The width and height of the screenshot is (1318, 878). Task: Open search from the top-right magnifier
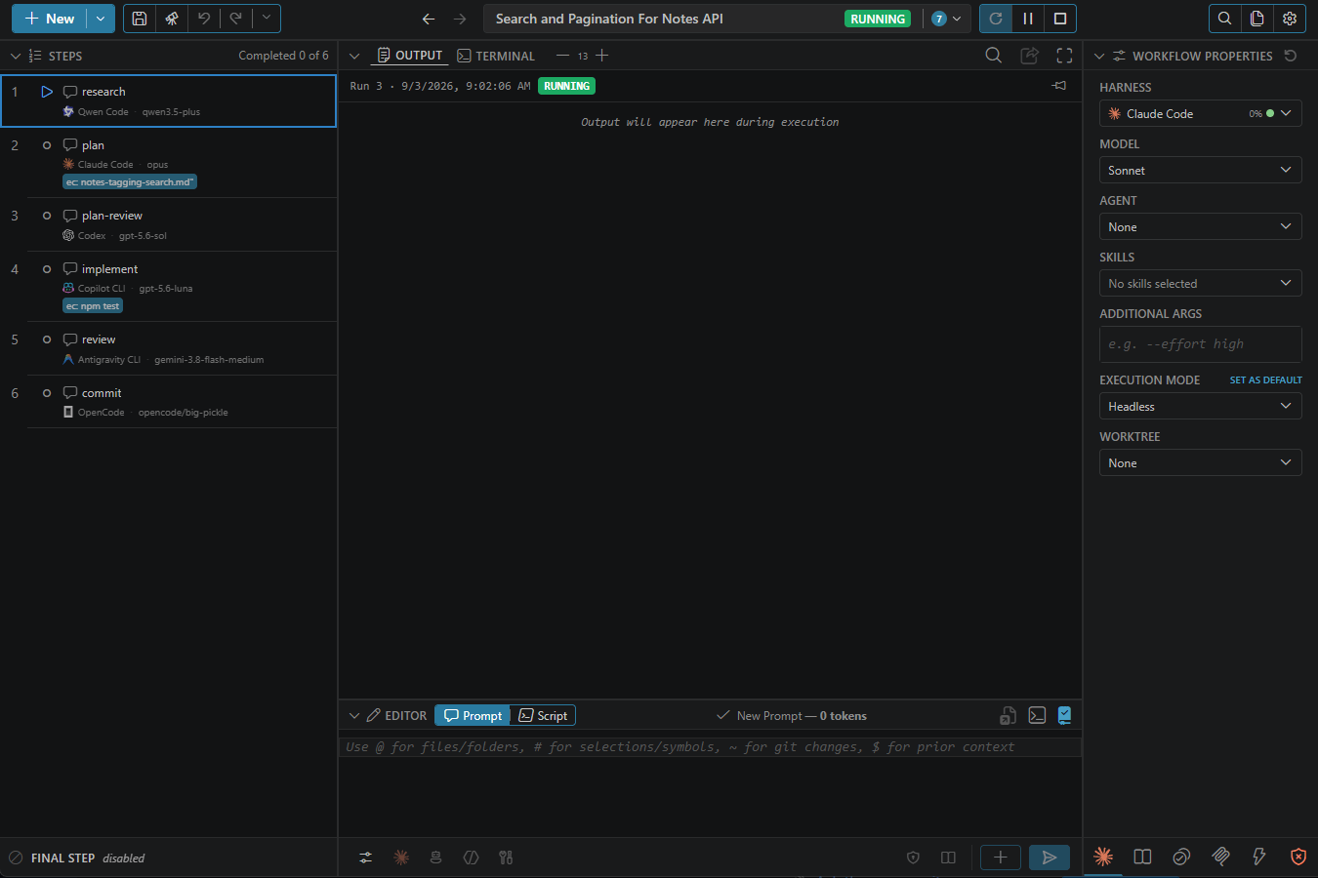1225,19
